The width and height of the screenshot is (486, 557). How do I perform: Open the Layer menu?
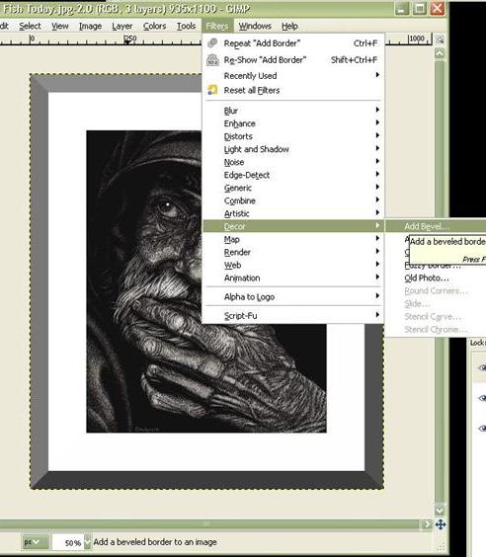click(x=121, y=26)
